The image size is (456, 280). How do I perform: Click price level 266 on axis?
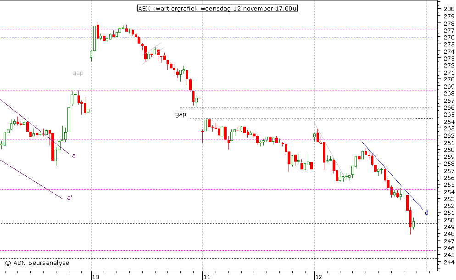tap(449, 107)
